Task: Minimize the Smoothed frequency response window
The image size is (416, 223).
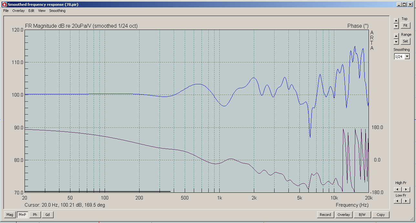Action: click(399, 5)
